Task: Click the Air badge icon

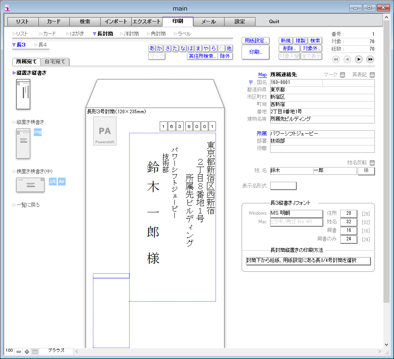Action: coord(62,181)
